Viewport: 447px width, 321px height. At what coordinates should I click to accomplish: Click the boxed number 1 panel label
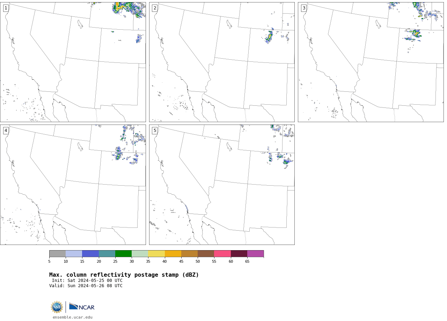(6, 8)
